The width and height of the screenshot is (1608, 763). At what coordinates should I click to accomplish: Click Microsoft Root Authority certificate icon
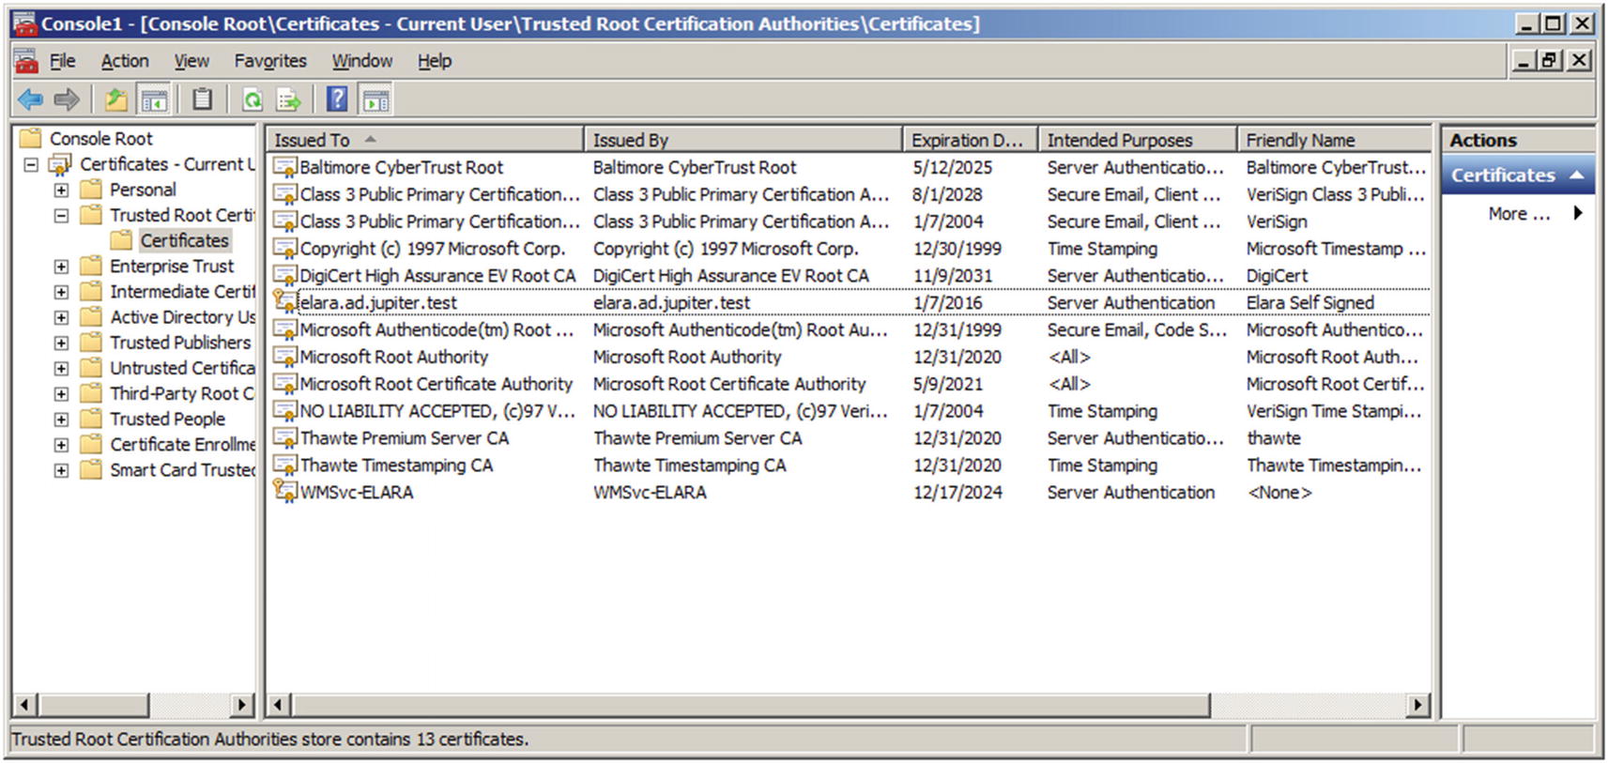coord(284,357)
